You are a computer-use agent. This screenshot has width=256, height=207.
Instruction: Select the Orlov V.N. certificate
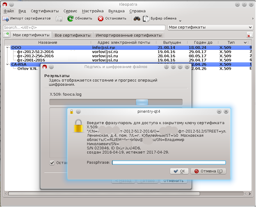pos(27,68)
